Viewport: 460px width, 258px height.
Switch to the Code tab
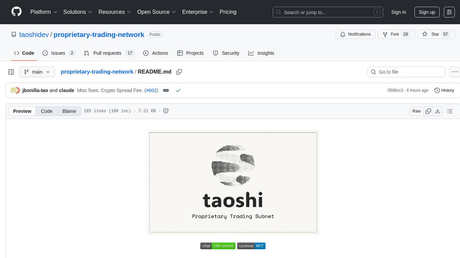pyautogui.click(x=24, y=53)
